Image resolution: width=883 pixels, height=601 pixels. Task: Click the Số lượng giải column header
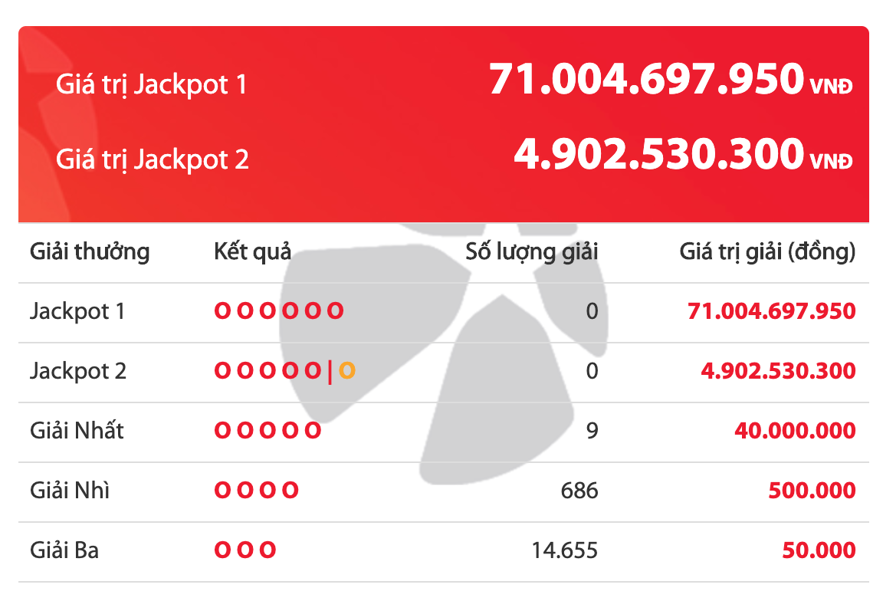tap(531, 251)
